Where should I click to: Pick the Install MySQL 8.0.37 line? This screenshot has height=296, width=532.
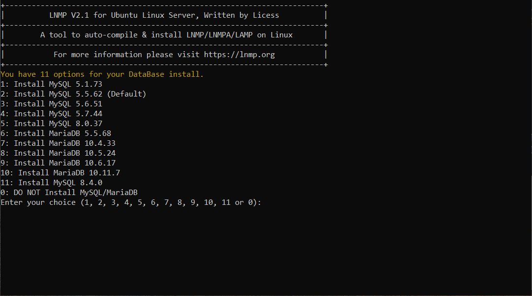pos(52,124)
